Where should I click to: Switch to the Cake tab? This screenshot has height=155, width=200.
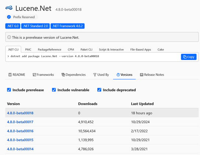pyautogui.click(x=161, y=49)
